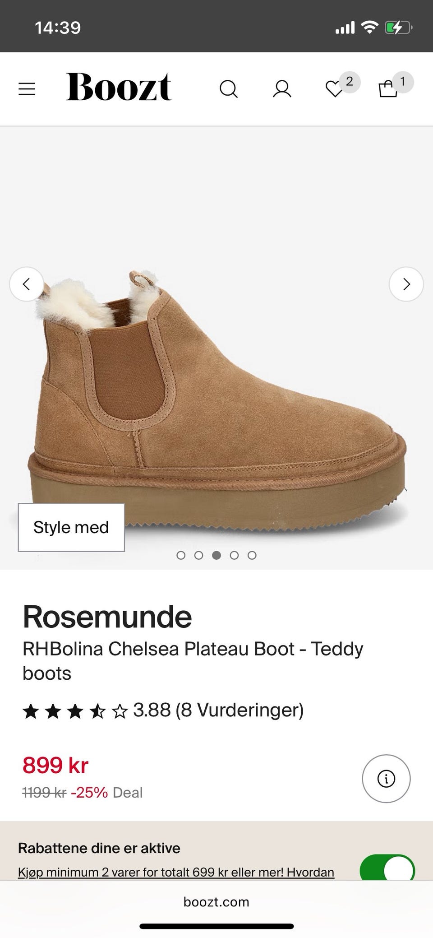Screen dimensions: 433x938
Task: Select the second image carousel dot
Action: coord(198,555)
